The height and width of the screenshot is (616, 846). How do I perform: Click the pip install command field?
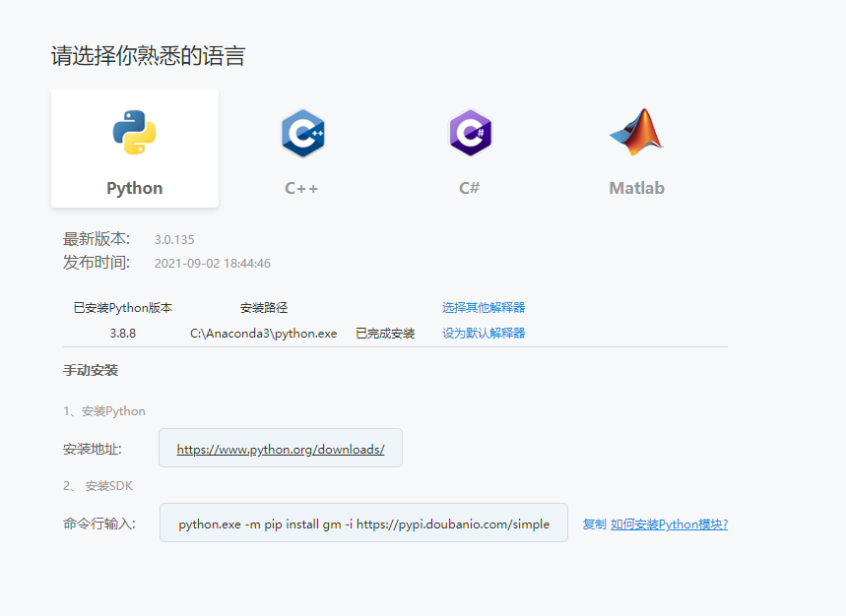(363, 523)
